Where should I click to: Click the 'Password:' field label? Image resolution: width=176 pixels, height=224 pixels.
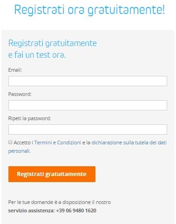[20, 94]
